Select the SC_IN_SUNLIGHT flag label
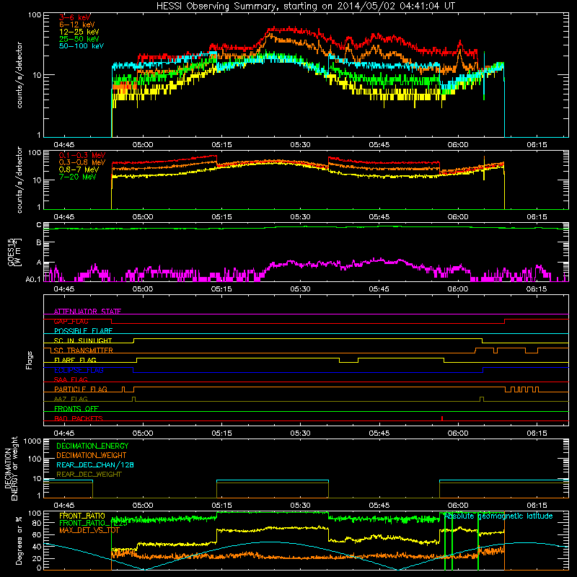 (83, 340)
